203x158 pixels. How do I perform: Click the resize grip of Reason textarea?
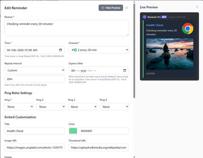pos(127,35)
